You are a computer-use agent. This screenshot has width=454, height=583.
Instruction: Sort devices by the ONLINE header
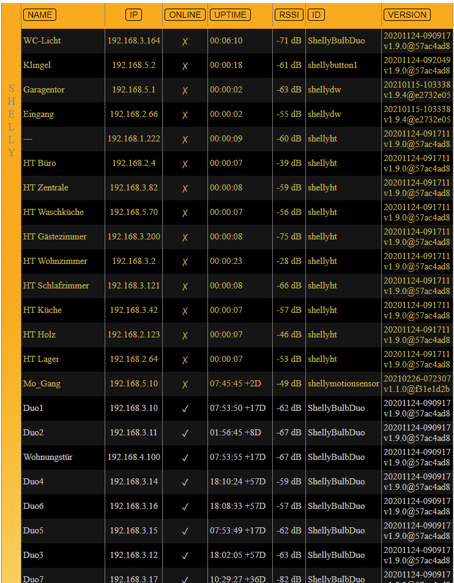click(x=185, y=15)
